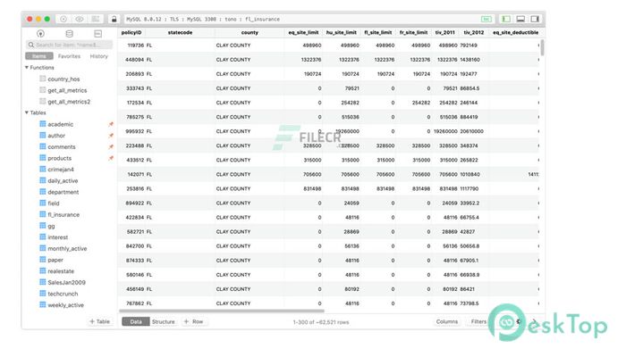Click the horizontal scrollbar below the table
The image size is (626, 357).
pyautogui.click(x=222, y=311)
